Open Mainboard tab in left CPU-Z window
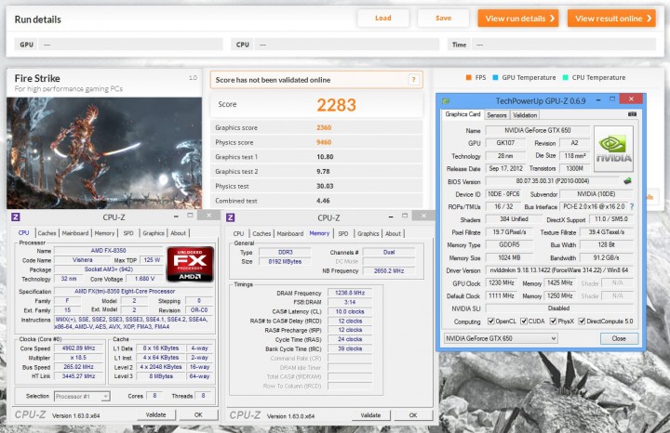The height and width of the screenshot is (433, 670). coord(75,233)
